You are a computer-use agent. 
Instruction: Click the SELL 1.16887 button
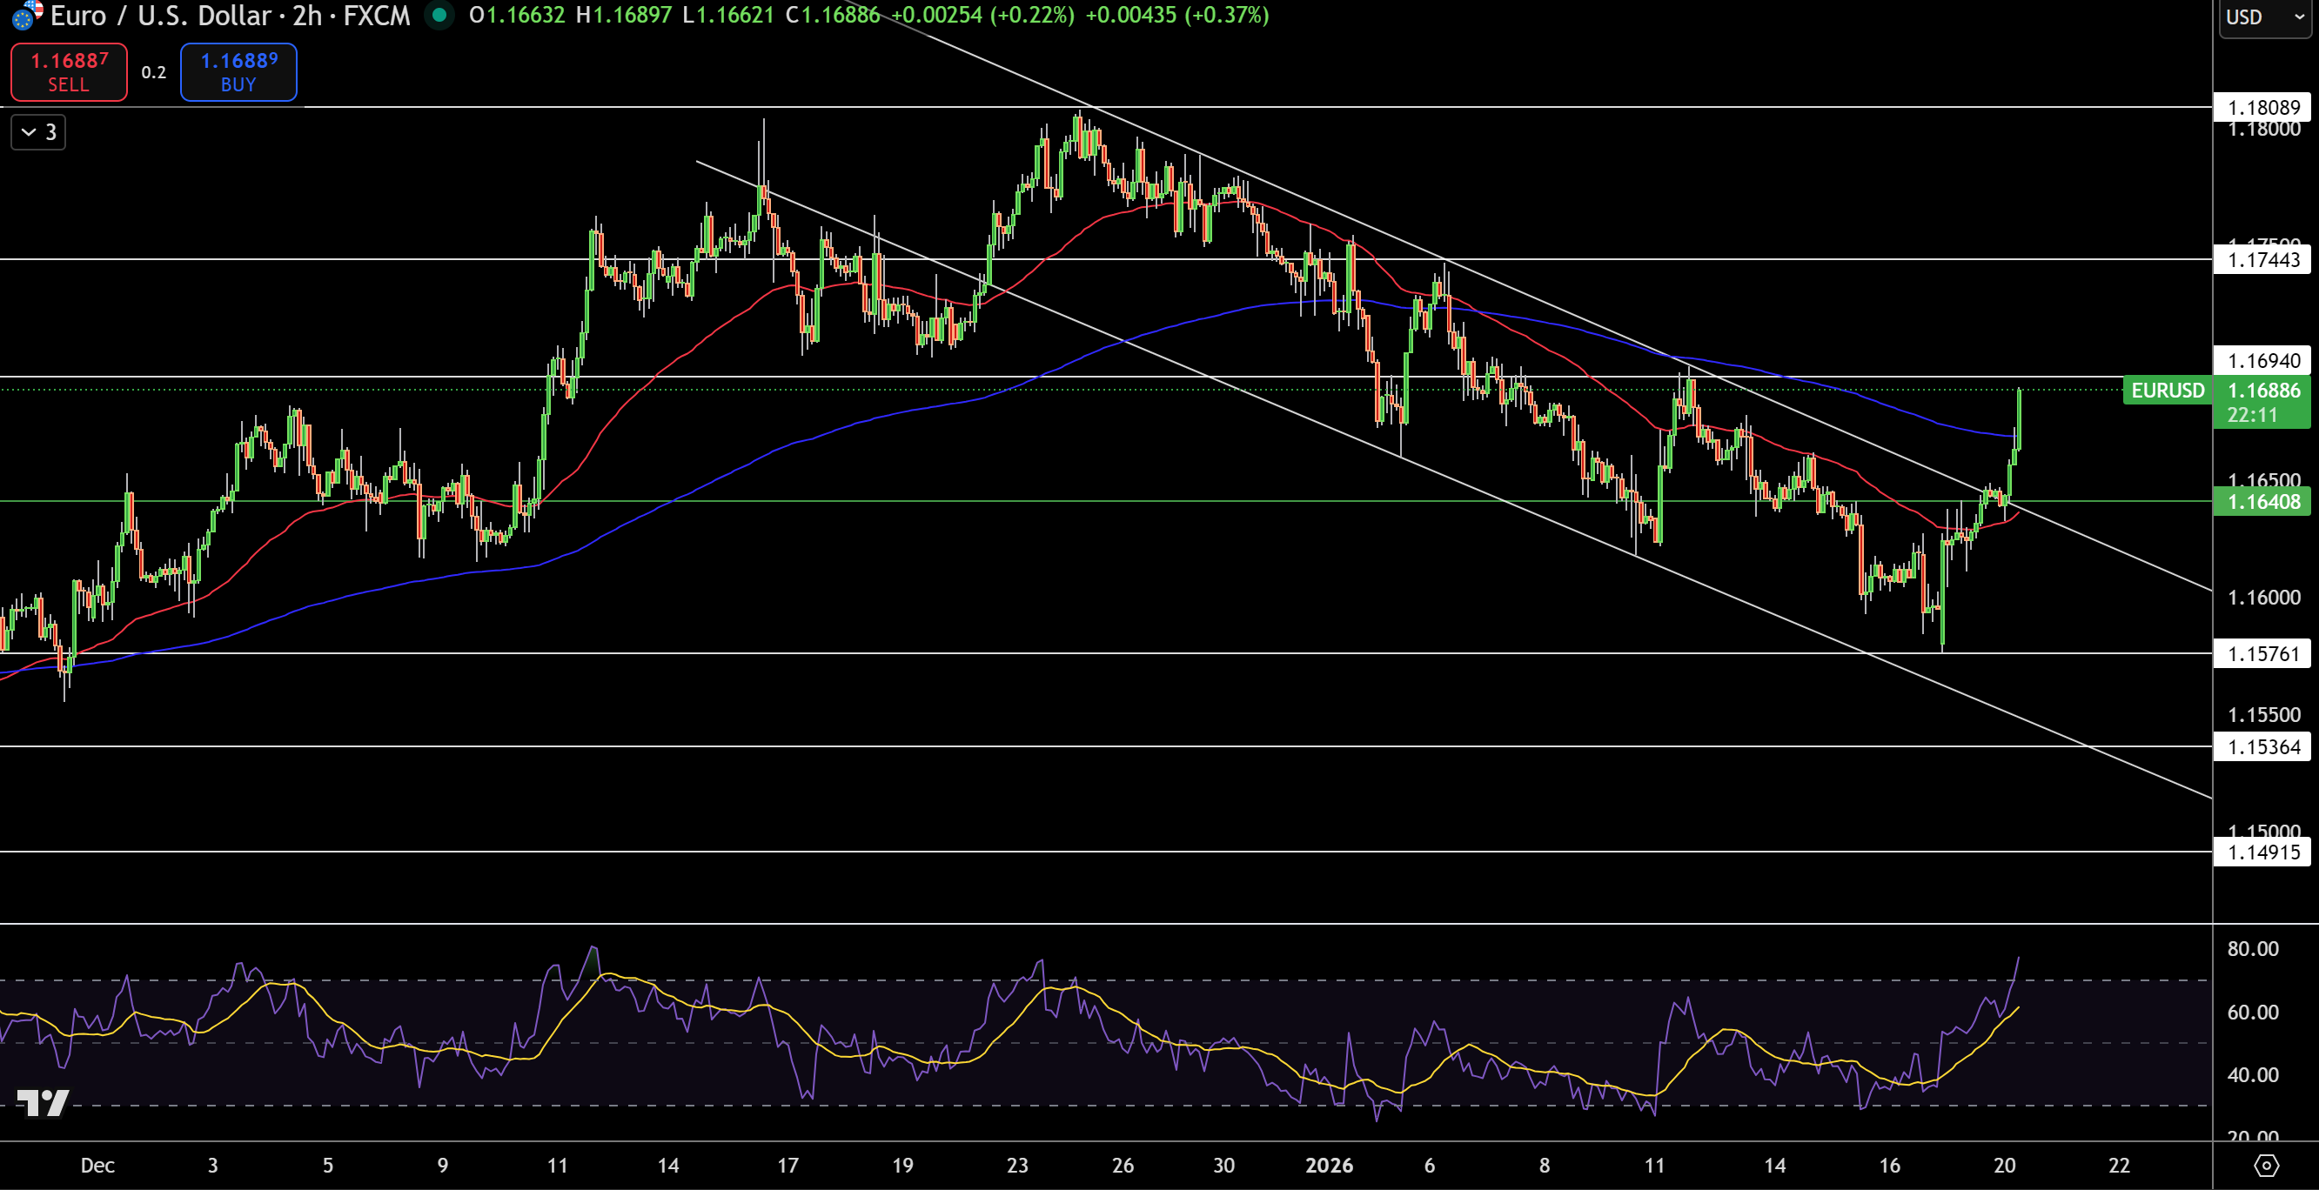[69, 72]
